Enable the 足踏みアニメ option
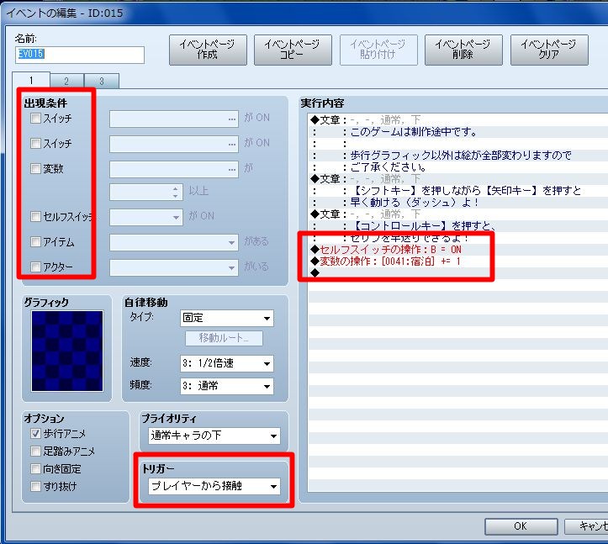608x544 pixels. coord(35,451)
